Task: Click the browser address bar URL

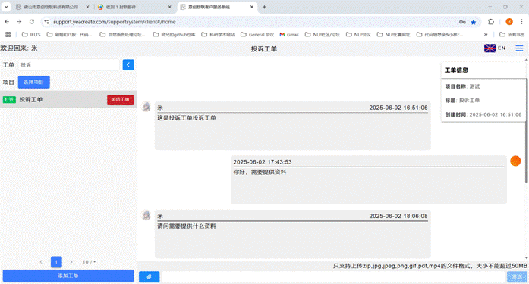Action: pos(115,22)
